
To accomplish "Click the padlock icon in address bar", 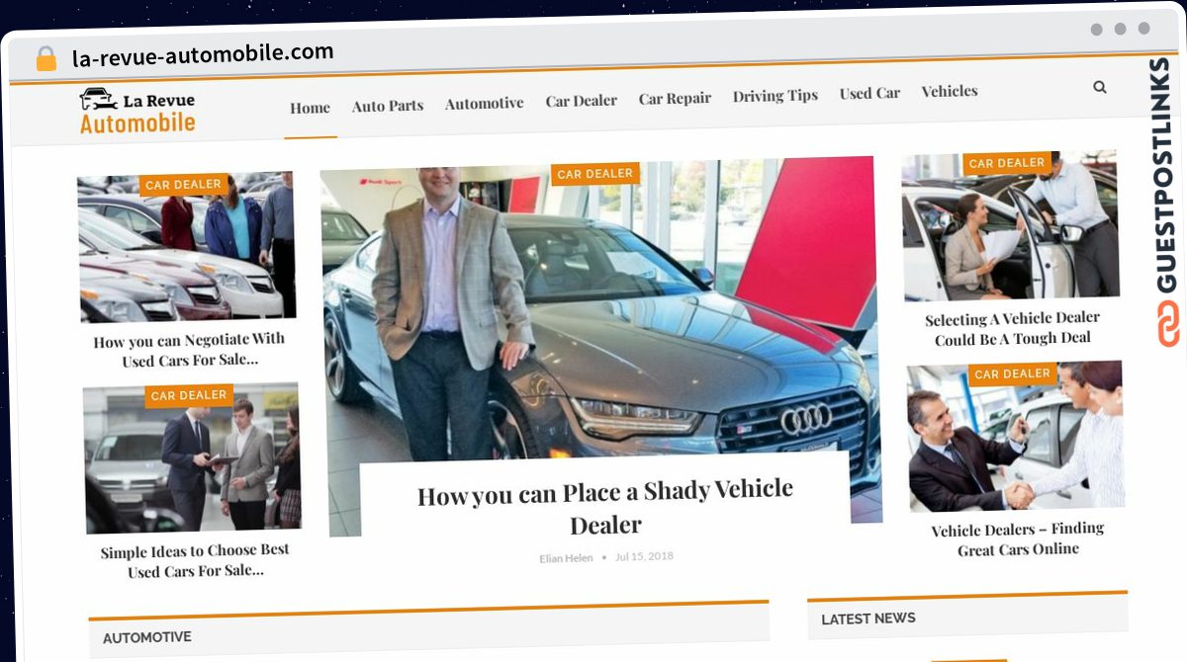I will [x=46, y=59].
